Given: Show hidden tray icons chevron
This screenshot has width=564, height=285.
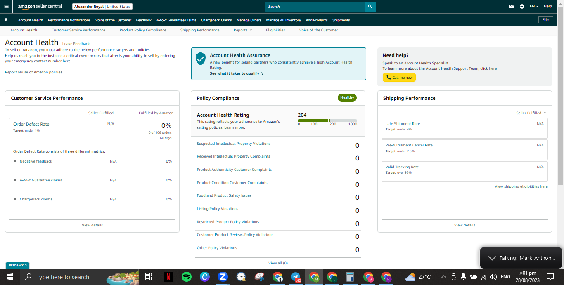Looking at the screenshot, I should tap(444, 277).
